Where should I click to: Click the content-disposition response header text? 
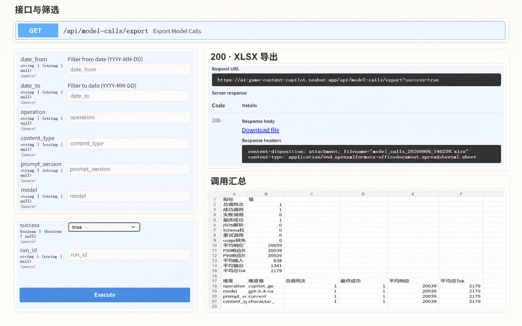(x=358, y=151)
